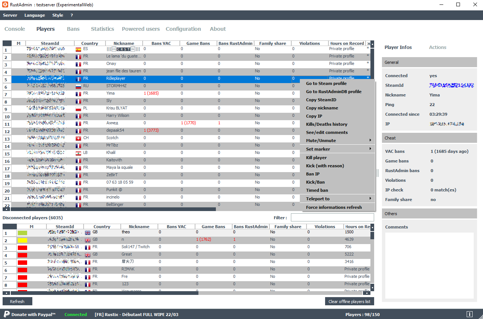Image resolution: width=483 pixels, height=319 pixels.
Task: Select the '1 (1685)' VAC ban cell for Yima
Action: pyautogui.click(x=161, y=93)
